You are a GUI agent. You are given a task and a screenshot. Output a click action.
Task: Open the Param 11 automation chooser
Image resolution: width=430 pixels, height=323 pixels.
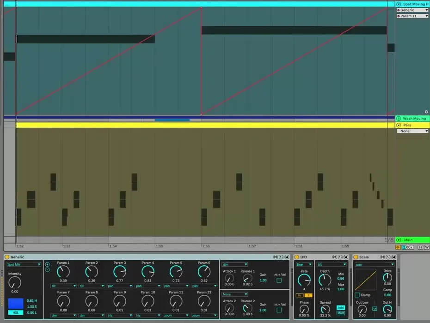pyautogui.click(x=412, y=16)
